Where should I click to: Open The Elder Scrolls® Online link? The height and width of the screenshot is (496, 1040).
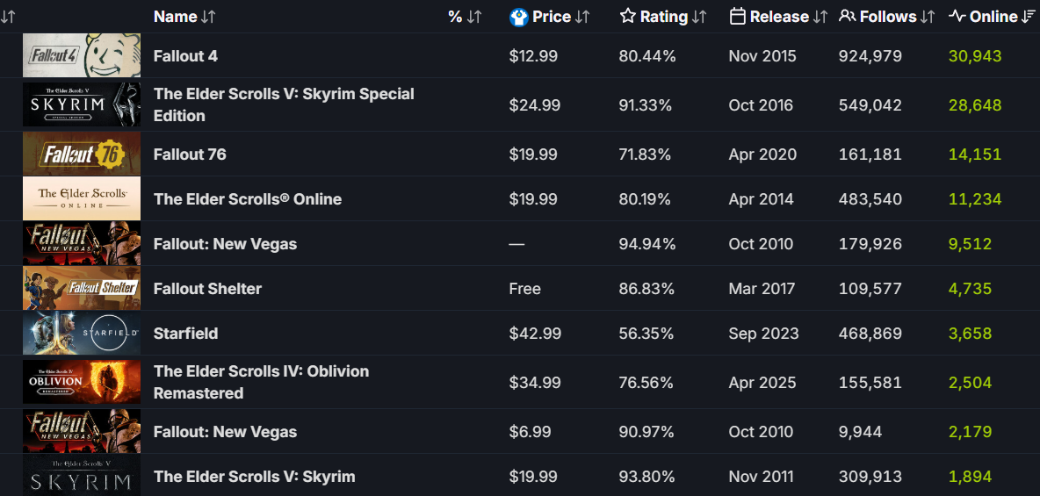[248, 199]
